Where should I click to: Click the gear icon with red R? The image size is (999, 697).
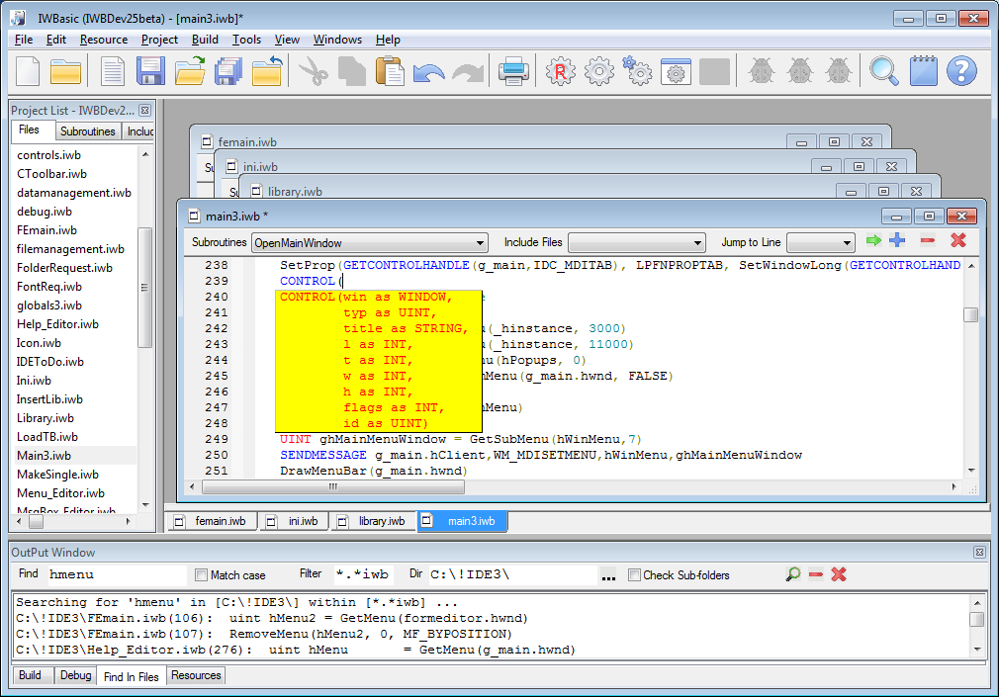561,71
